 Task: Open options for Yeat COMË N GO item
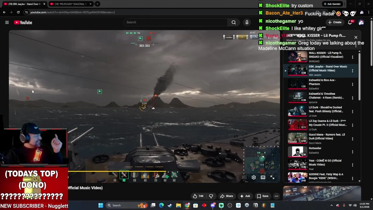click(x=352, y=165)
